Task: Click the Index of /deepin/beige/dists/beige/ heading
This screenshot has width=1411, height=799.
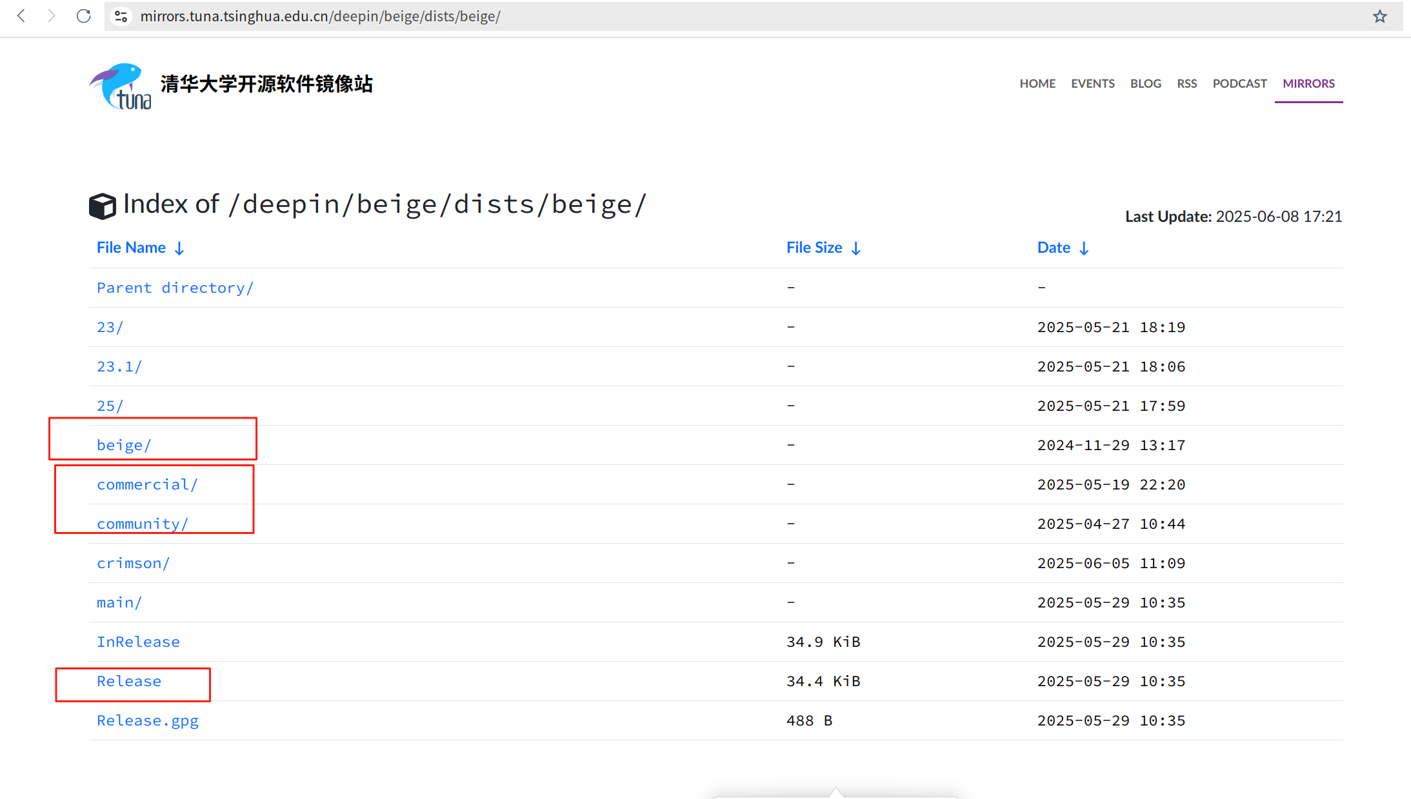Action: click(x=385, y=204)
